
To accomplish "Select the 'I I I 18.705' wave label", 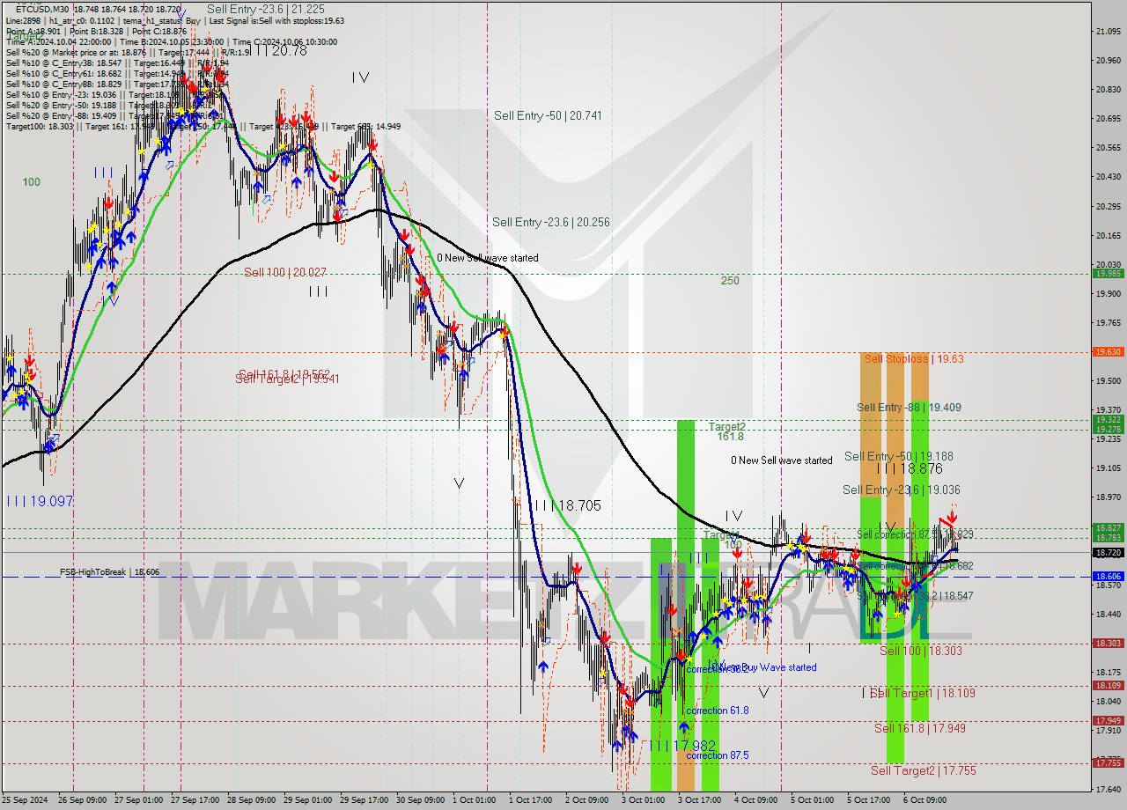I will (568, 505).
